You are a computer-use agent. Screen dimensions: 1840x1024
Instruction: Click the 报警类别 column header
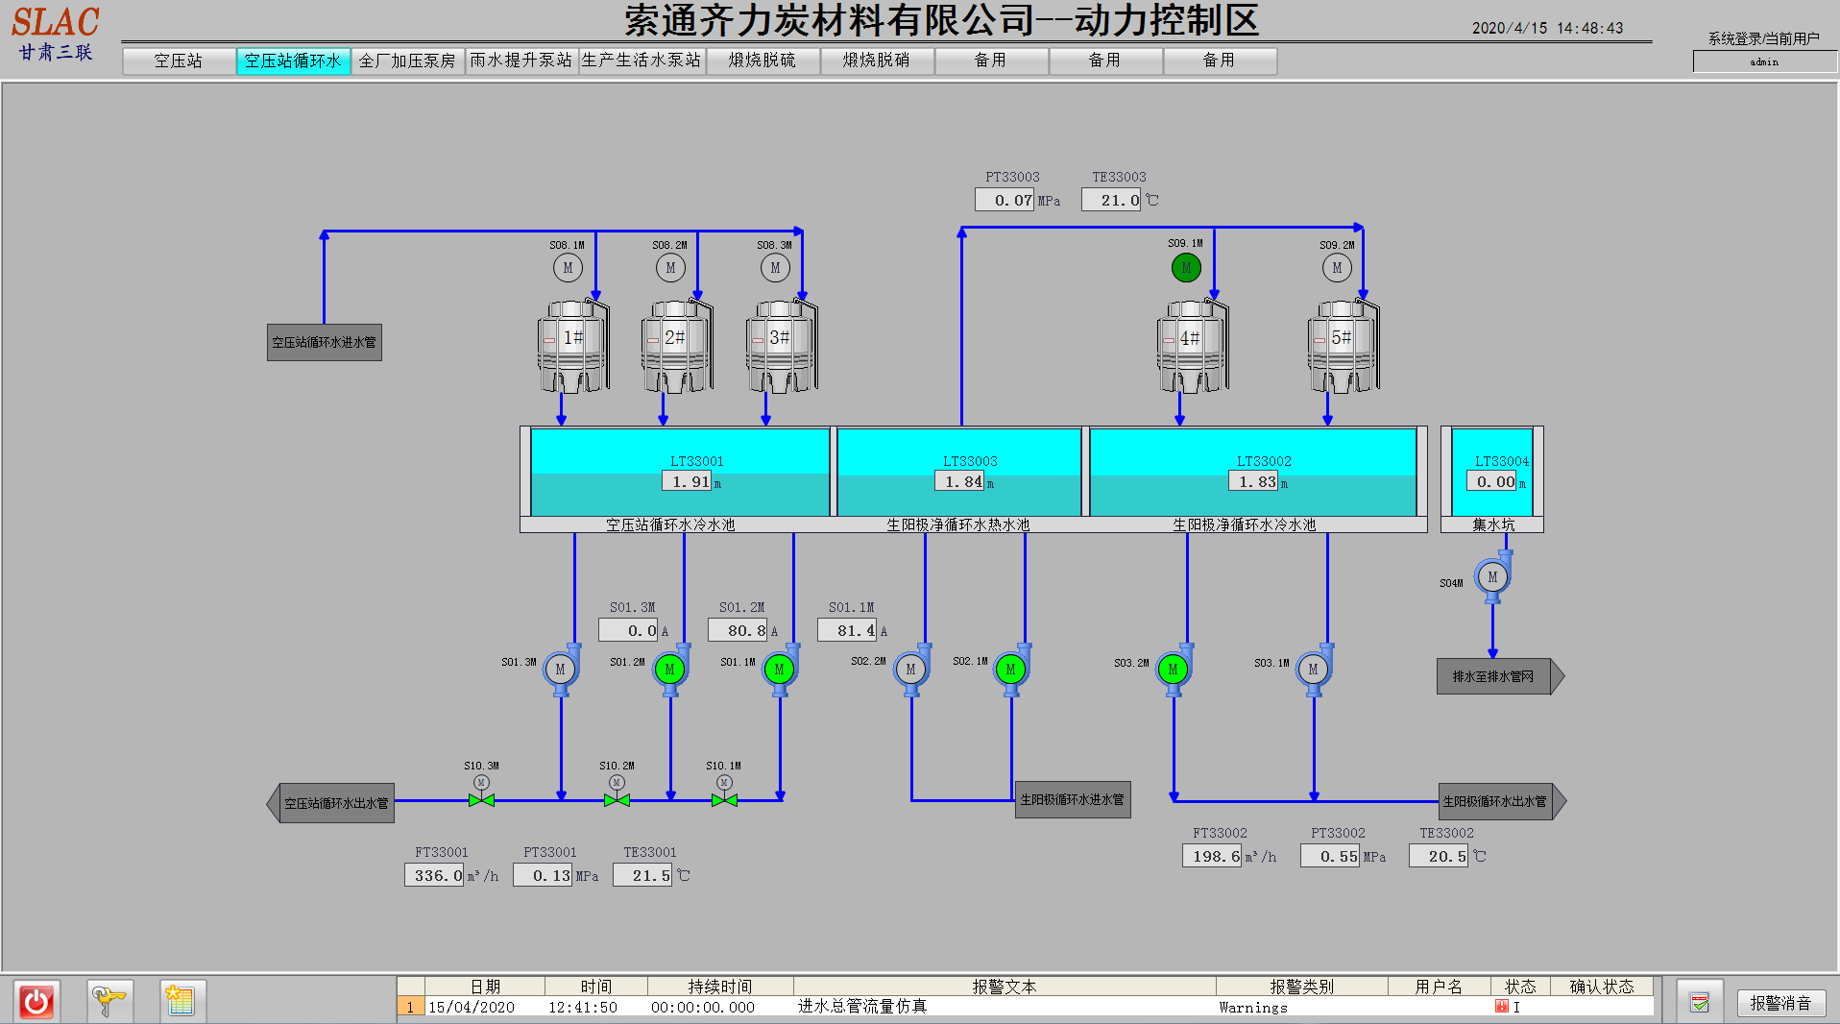point(1302,987)
